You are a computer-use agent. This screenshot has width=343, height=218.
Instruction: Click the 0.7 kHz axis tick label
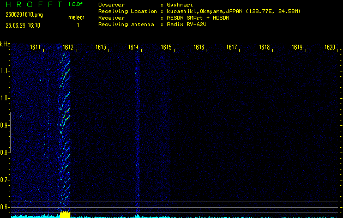(4, 180)
